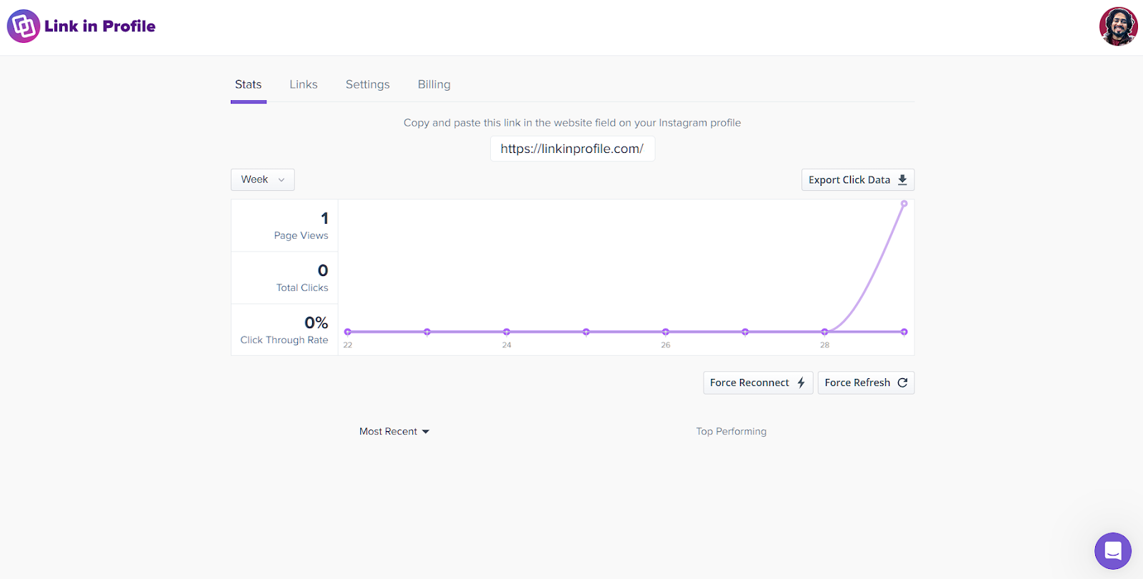This screenshot has width=1143, height=579.
Task: Click the Page Views count of 1
Action: coord(324,219)
